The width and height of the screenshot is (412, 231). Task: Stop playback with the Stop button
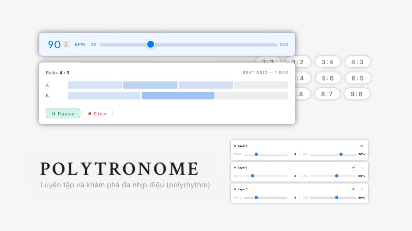(97, 114)
